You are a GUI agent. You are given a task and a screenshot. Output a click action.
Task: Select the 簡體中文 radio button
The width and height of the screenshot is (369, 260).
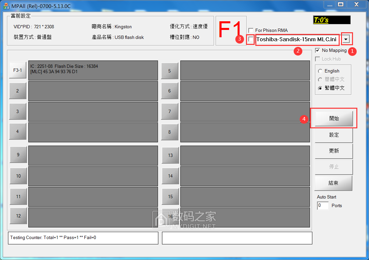pyautogui.click(x=320, y=79)
